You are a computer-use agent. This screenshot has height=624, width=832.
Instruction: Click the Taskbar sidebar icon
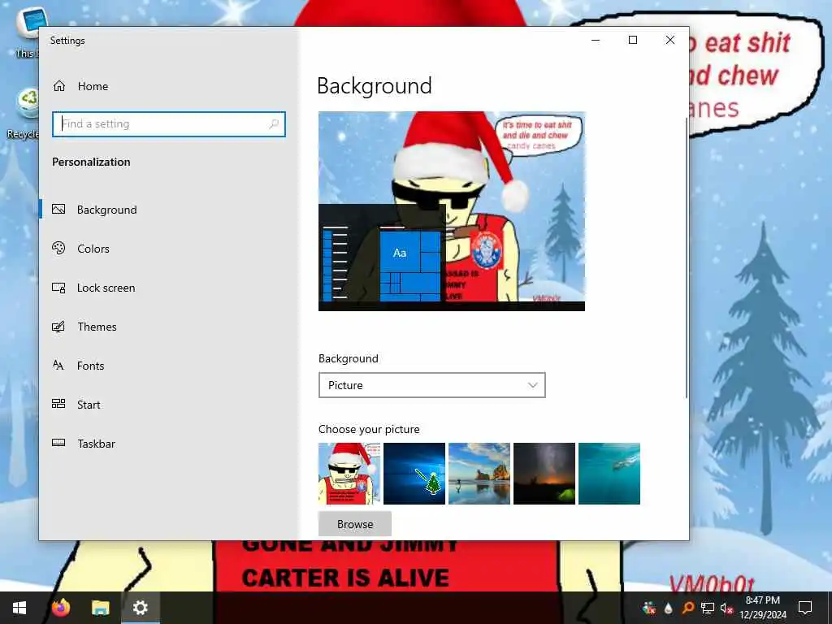click(x=58, y=443)
